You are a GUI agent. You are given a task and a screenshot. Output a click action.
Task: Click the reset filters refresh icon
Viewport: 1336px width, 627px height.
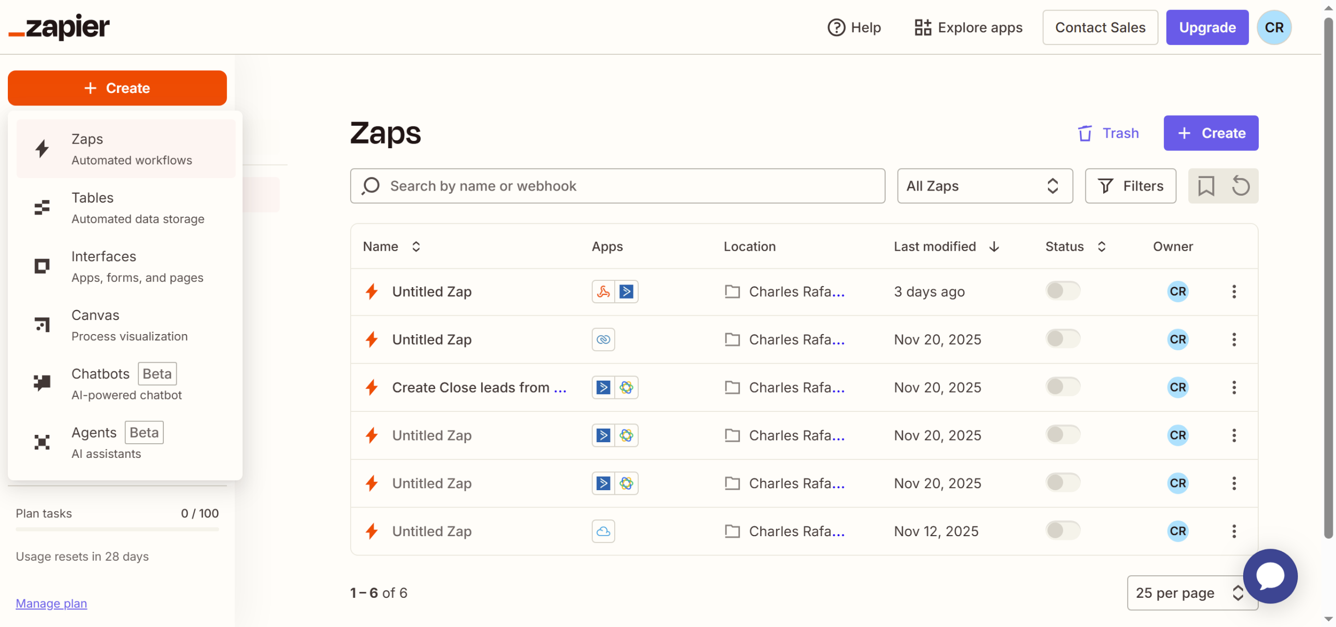(1240, 186)
